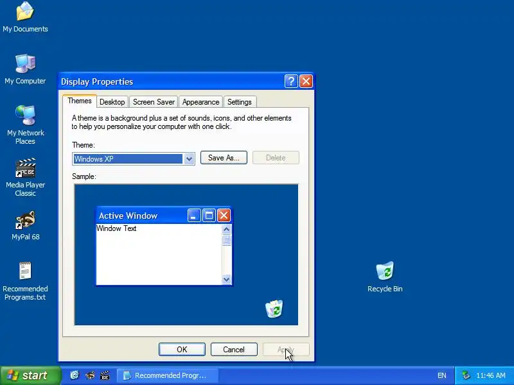This screenshot has width=514, height=385.
Task: Click the network tray icon near the clock
Action: tap(466, 375)
